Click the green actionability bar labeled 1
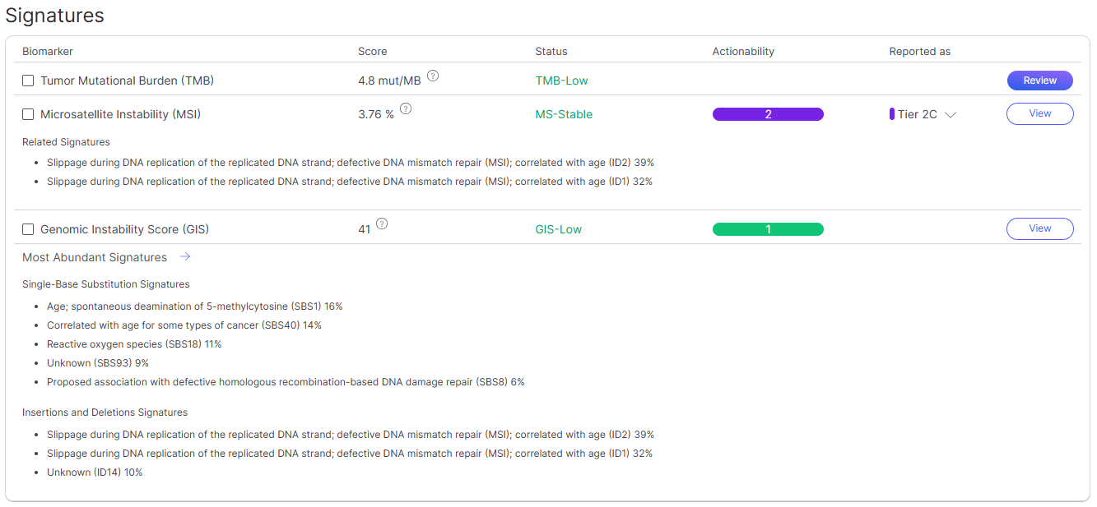 click(768, 229)
